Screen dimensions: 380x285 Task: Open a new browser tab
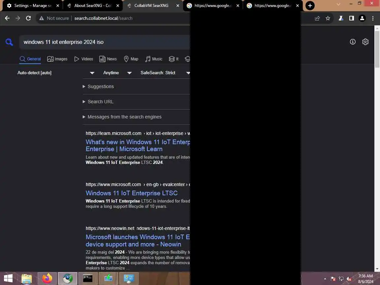(x=310, y=6)
